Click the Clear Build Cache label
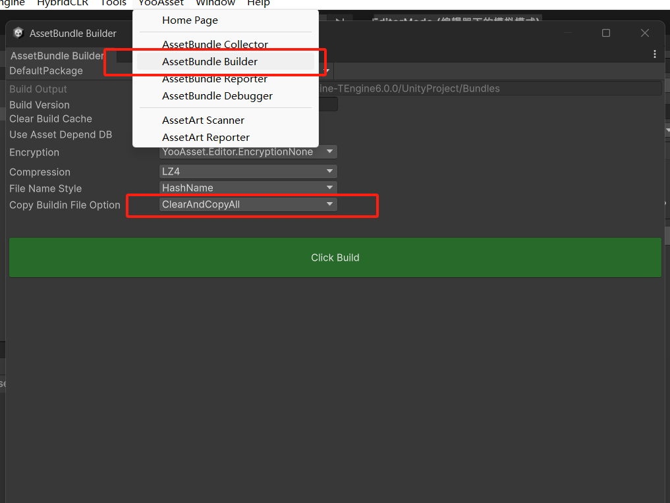This screenshot has width=670, height=503. pyautogui.click(x=51, y=119)
